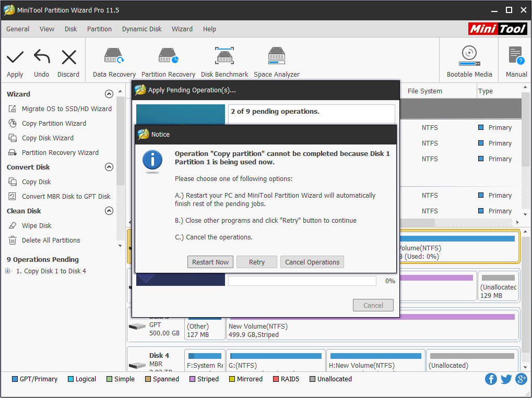532x398 pixels.
Task: Open the Partition menu
Action: (99, 29)
